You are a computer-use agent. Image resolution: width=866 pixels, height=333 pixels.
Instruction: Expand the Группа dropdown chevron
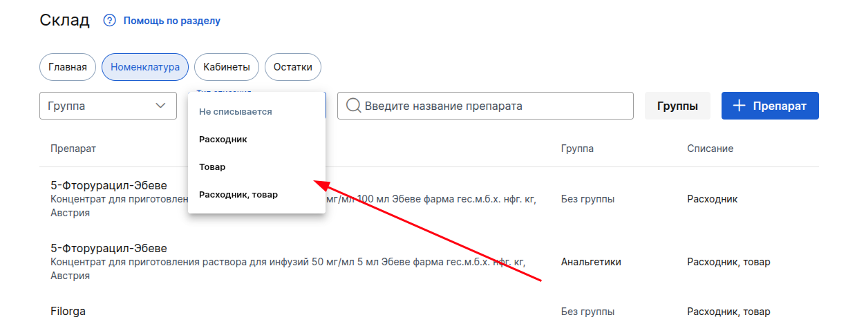click(160, 106)
